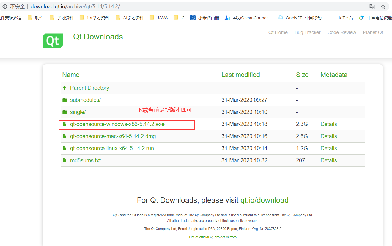The image size is (392, 246).
Task: Click the 华为OceanConnect bookmark icon
Action: (227, 17)
